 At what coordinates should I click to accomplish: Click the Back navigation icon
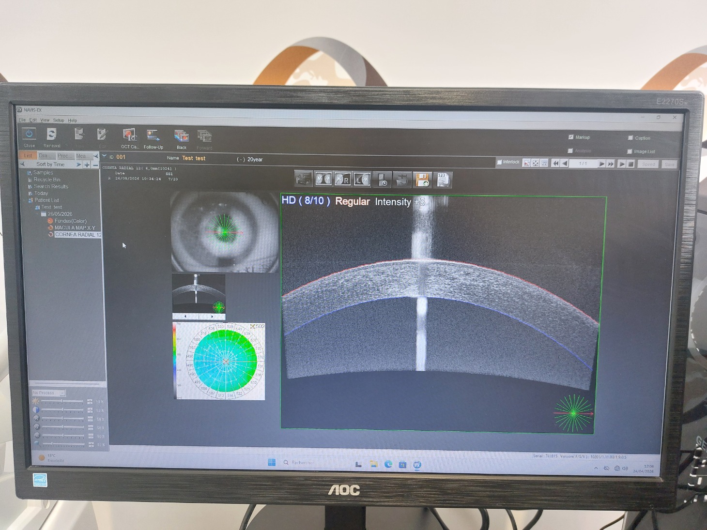[182, 136]
